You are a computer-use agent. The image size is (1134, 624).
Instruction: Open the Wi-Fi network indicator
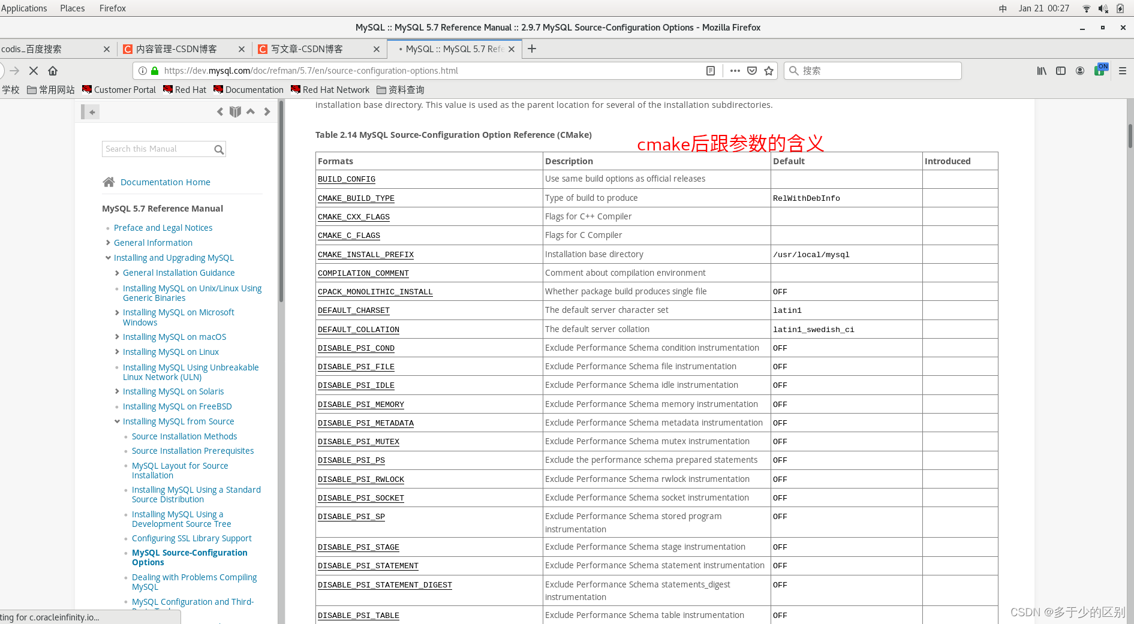click(x=1086, y=8)
